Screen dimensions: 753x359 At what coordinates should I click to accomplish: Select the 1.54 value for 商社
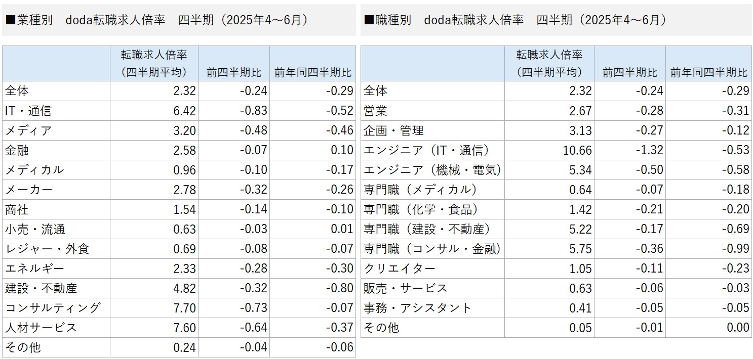click(184, 209)
